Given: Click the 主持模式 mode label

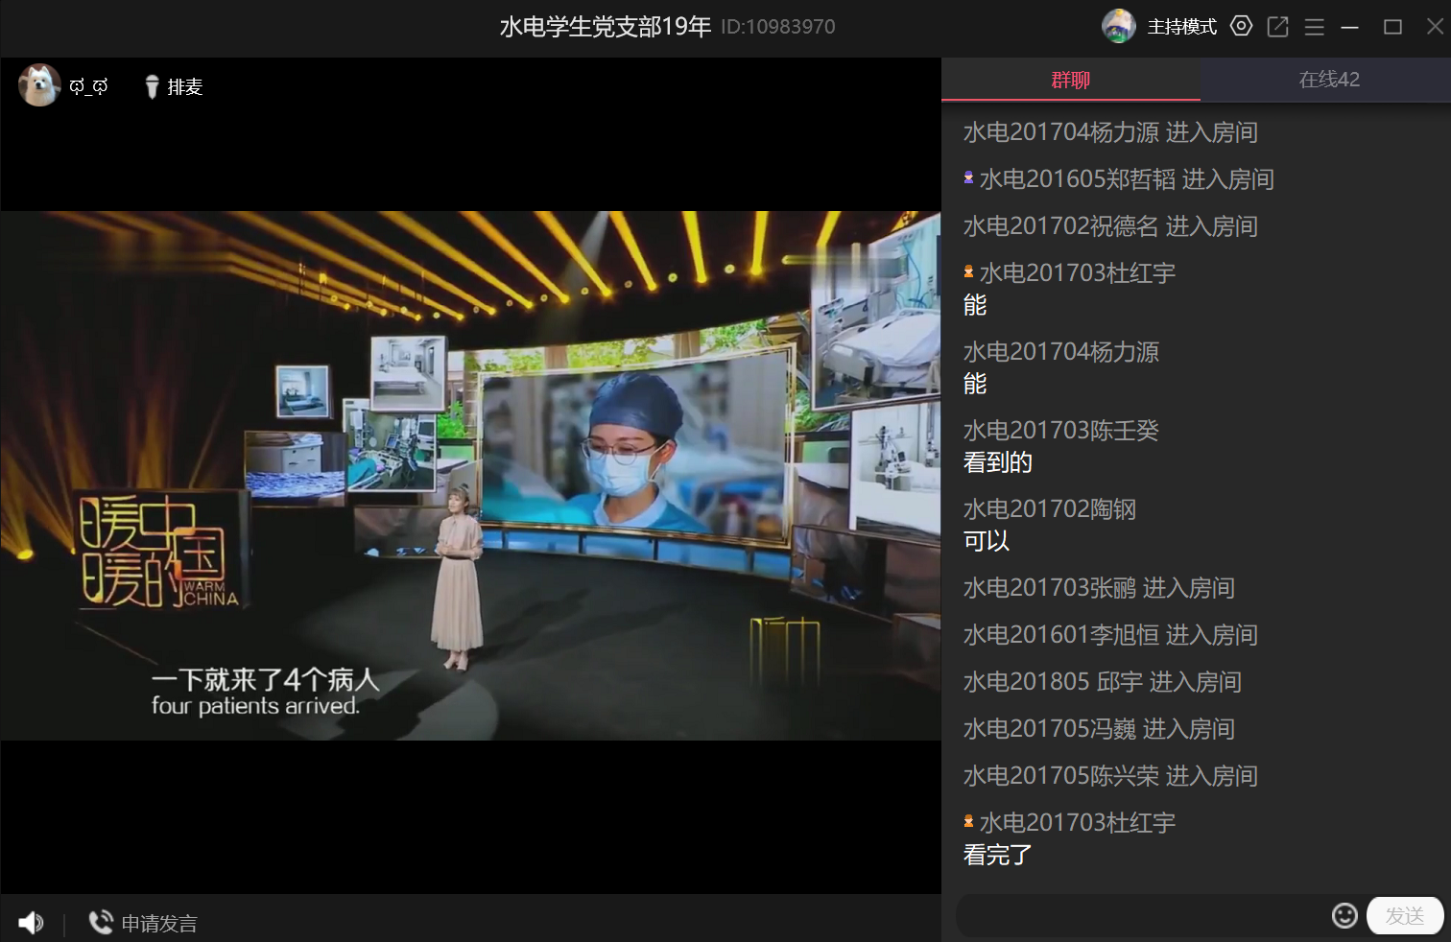Looking at the screenshot, I should pyautogui.click(x=1181, y=27).
